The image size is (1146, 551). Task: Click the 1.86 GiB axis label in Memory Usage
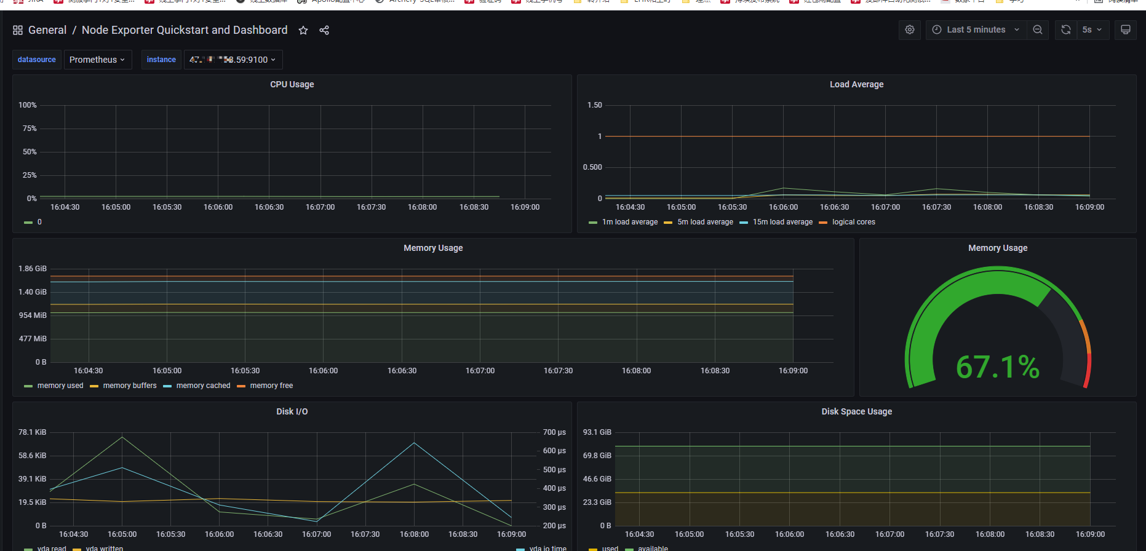coord(33,269)
